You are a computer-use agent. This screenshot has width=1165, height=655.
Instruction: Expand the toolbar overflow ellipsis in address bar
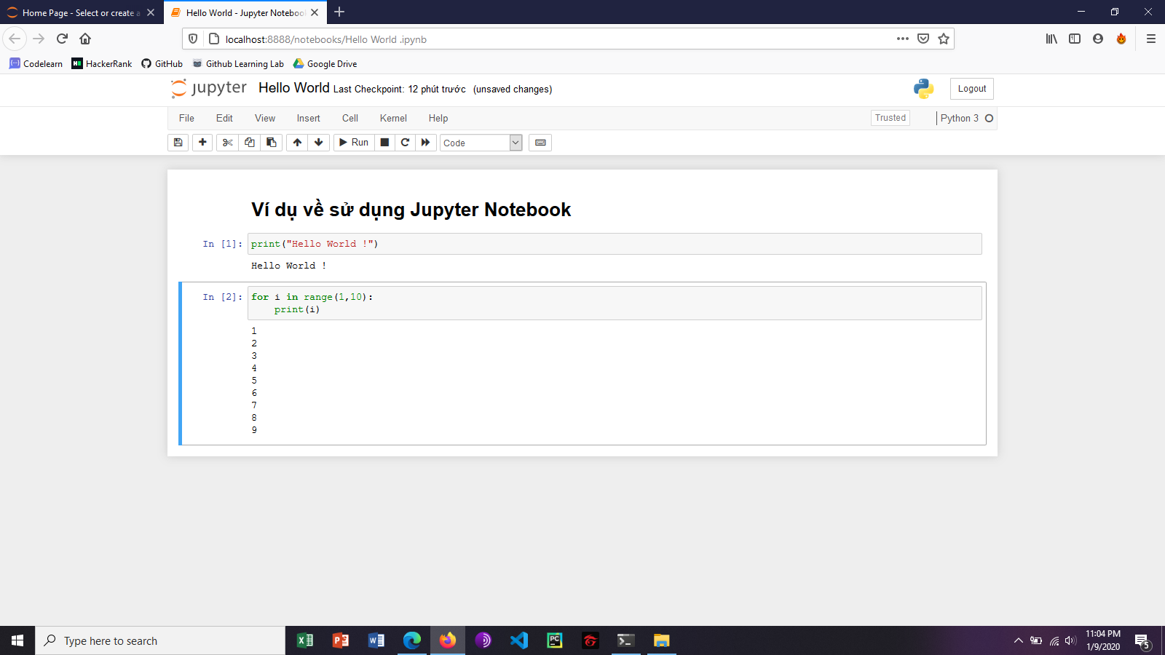(x=902, y=39)
